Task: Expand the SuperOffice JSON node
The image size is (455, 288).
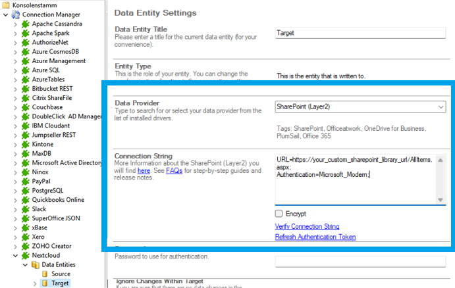Action: (15, 218)
